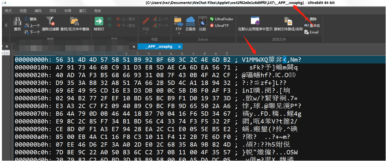Launch UltraFTP
This screenshot has width=386, height=161.
219,25
